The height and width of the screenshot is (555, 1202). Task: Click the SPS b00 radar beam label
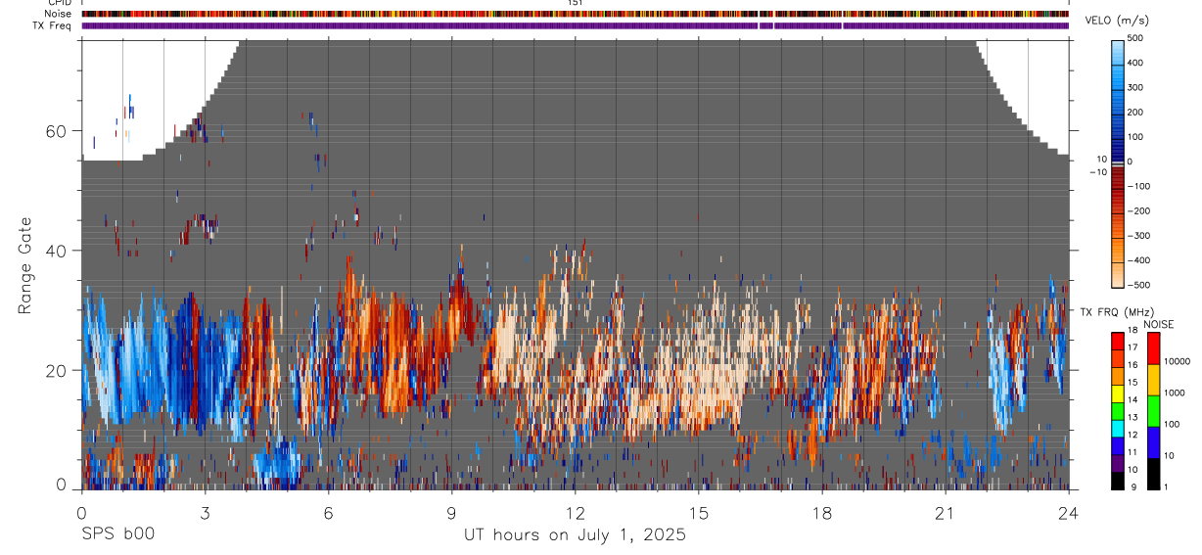(117, 534)
